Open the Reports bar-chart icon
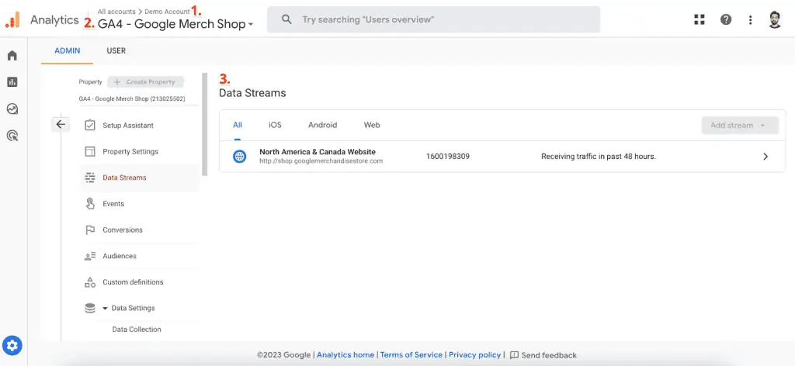 [12, 82]
